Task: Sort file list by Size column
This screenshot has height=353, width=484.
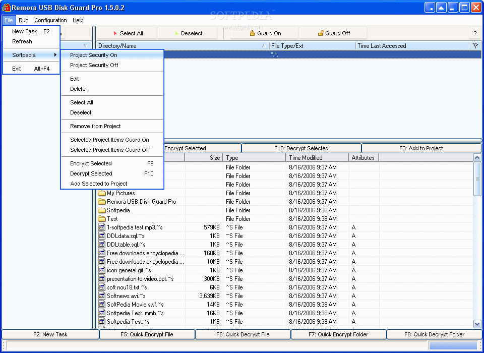Action: pos(204,158)
